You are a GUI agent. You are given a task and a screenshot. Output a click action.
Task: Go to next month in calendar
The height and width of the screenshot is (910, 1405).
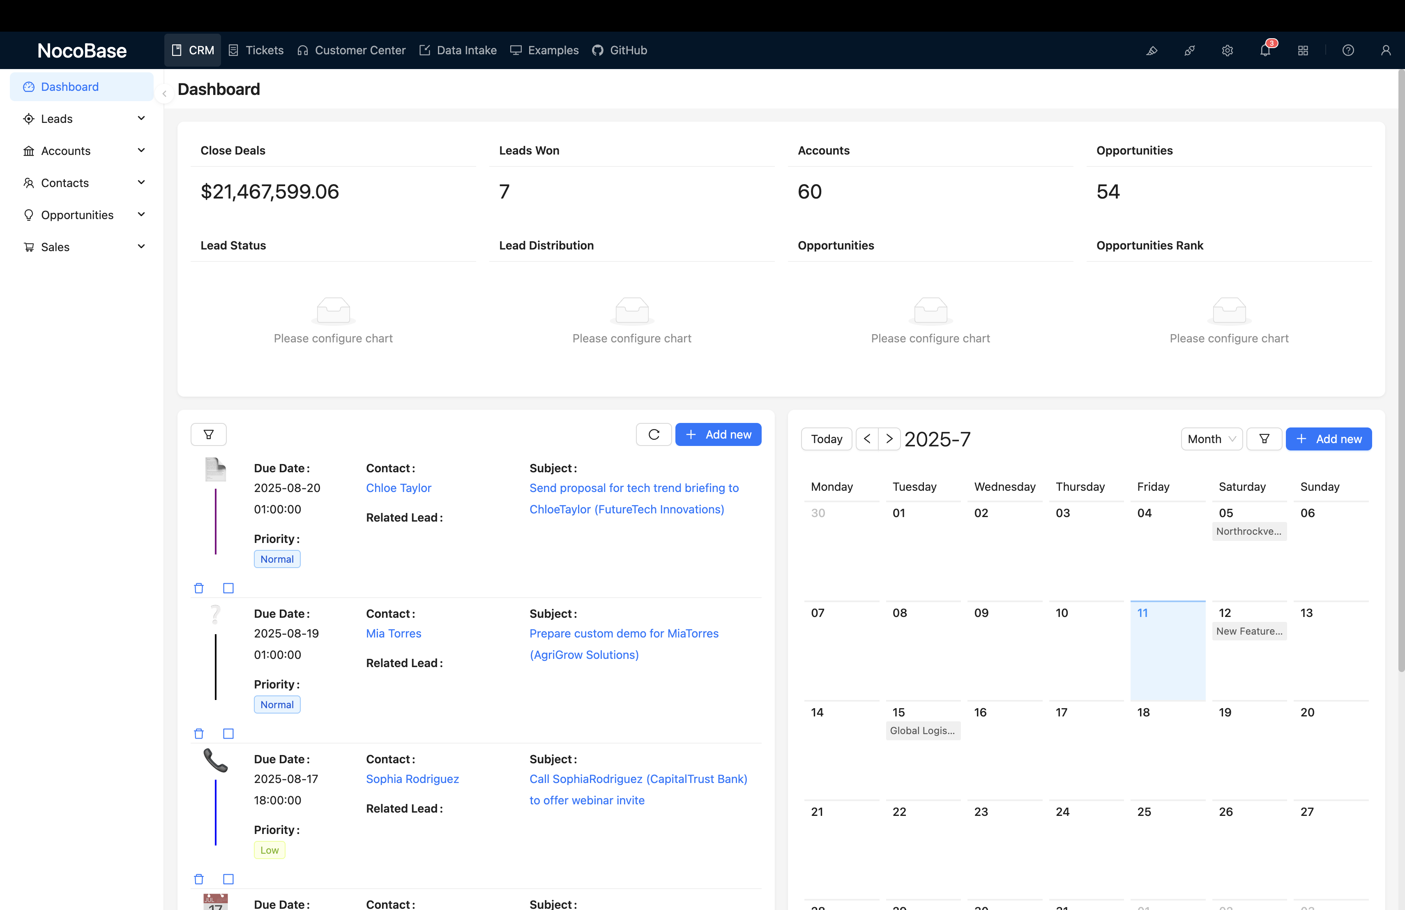(889, 439)
